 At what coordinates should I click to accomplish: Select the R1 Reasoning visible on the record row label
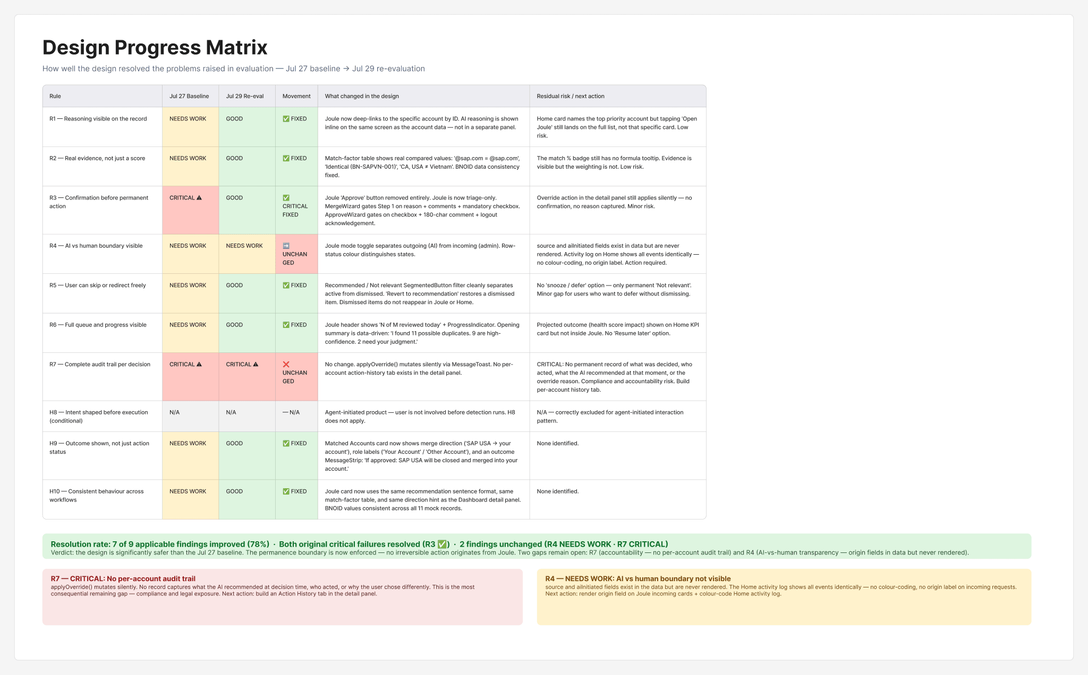click(x=98, y=119)
